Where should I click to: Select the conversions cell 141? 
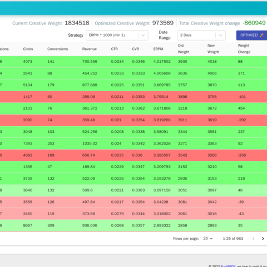(x=51, y=62)
